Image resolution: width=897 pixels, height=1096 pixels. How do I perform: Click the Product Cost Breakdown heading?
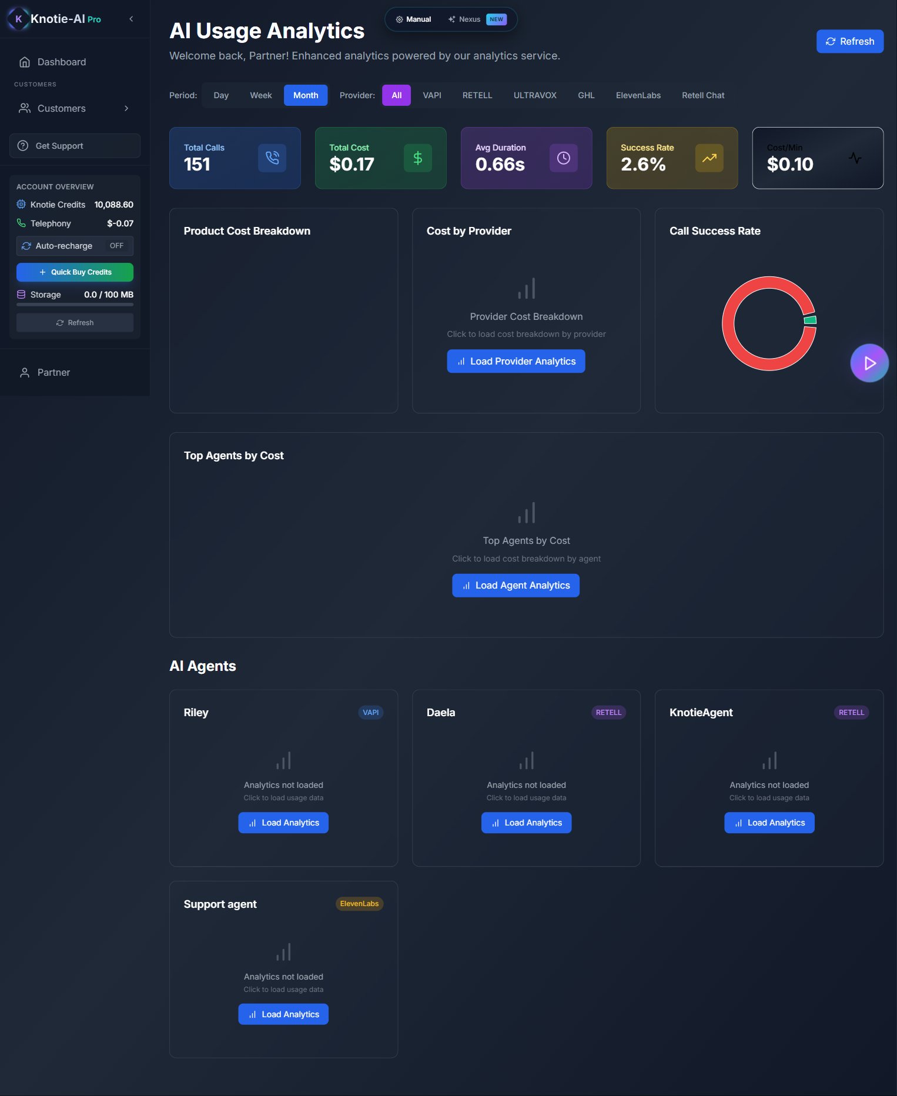click(x=247, y=231)
